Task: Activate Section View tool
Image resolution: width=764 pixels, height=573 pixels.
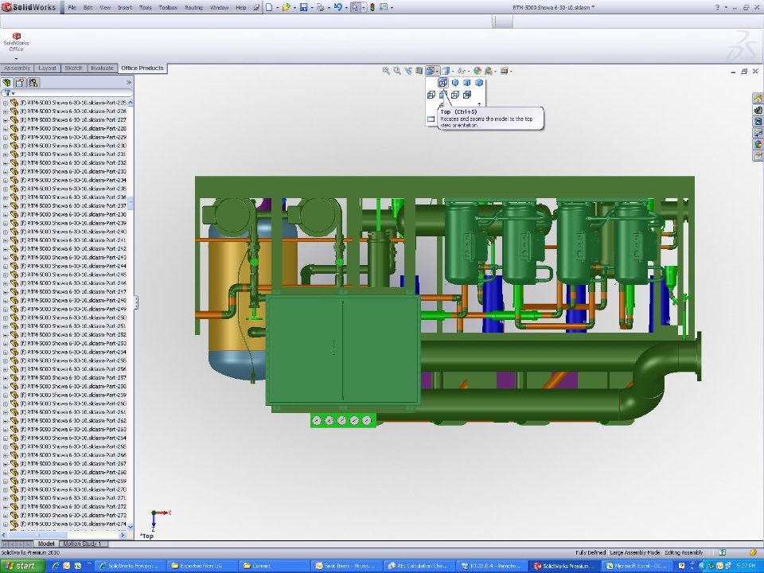Action: point(419,71)
